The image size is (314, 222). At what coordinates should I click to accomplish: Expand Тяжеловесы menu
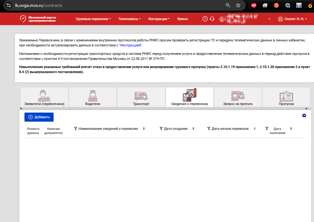coord(129,19)
